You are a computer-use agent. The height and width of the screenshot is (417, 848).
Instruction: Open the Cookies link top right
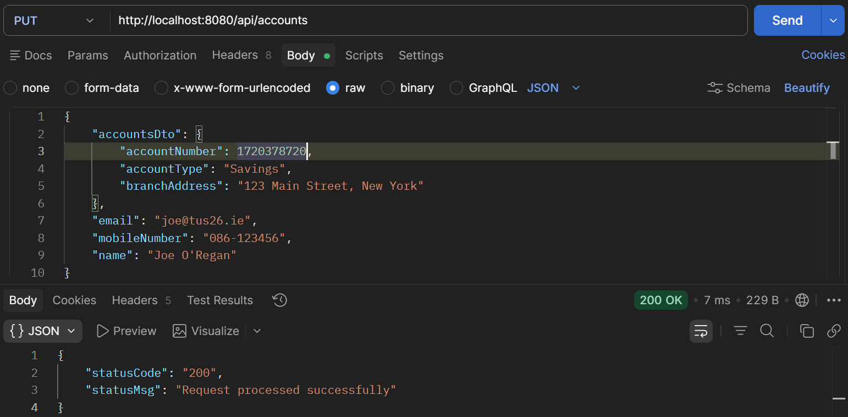823,55
